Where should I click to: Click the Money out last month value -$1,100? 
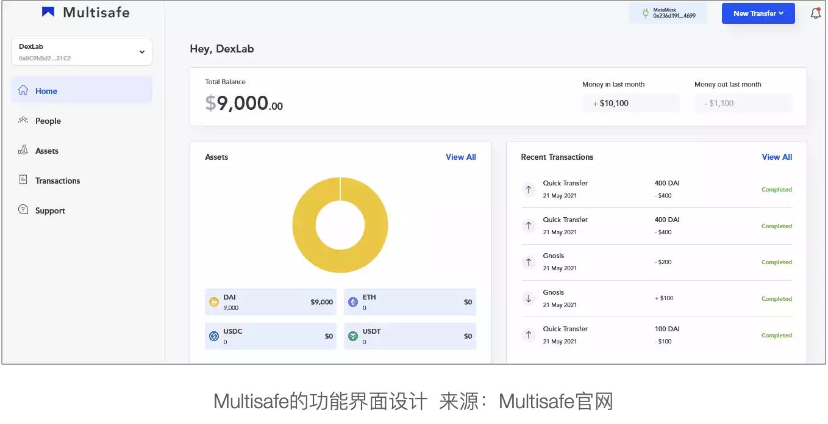(743, 103)
